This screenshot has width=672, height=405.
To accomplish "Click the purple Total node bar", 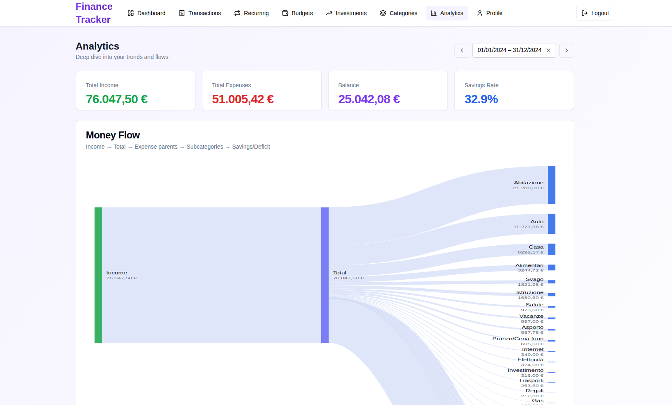I will [325, 275].
